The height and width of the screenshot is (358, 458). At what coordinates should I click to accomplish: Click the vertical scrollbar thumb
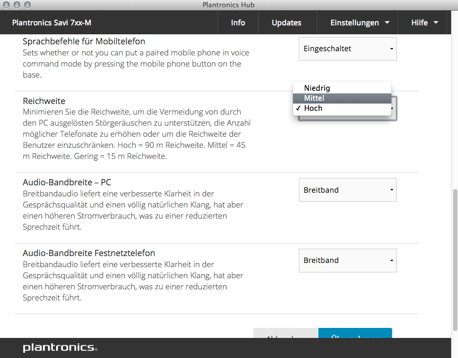[455, 260]
